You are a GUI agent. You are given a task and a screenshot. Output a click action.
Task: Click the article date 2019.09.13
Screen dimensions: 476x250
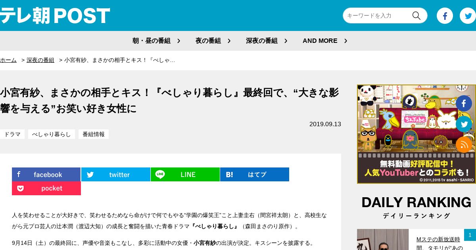coord(325,124)
